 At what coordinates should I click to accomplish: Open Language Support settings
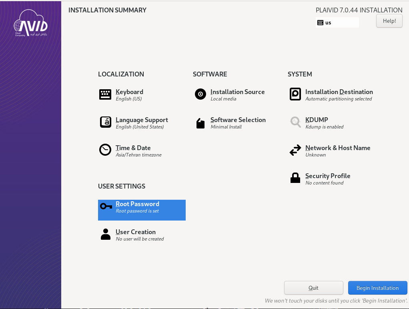click(x=142, y=120)
